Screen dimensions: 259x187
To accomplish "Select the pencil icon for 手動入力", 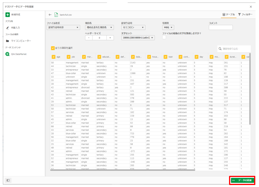I will click(x=8, y=28).
